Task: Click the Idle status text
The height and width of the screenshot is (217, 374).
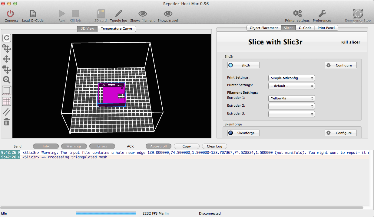Action: click(4, 213)
